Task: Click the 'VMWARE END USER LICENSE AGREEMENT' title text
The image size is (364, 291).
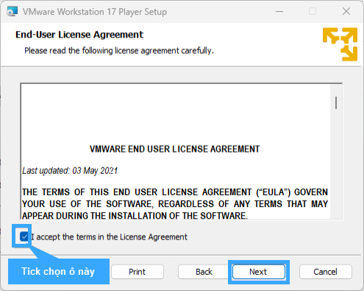Action: (174, 149)
